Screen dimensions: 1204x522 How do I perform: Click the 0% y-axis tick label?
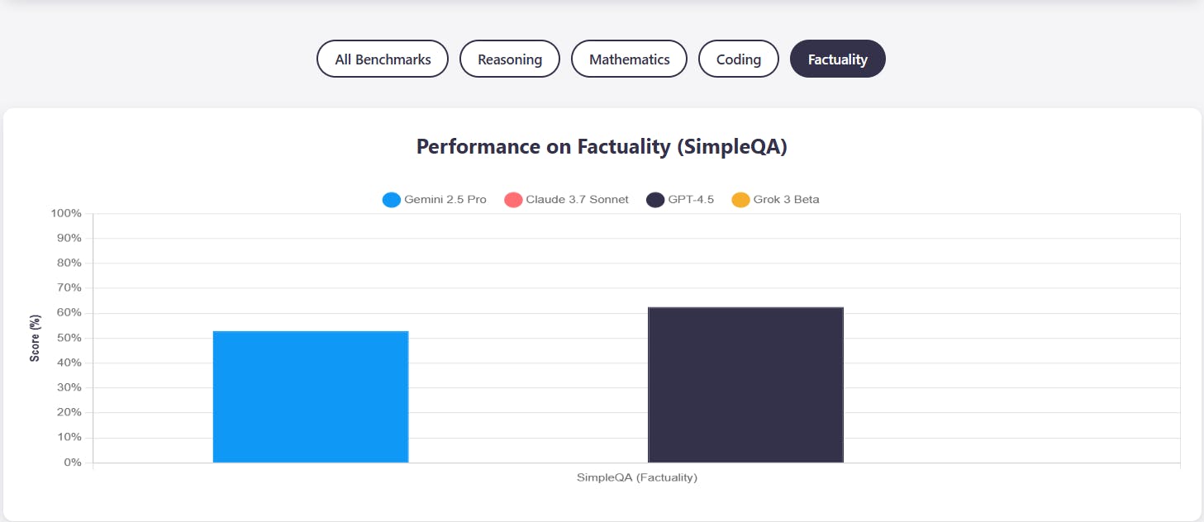pyautogui.click(x=72, y=463)
